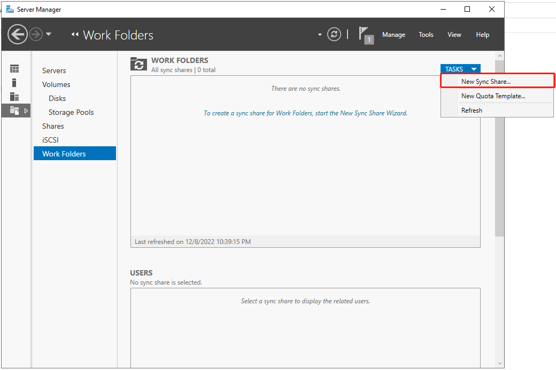
Task: Click the 'No sync share is selected.' text
Action: 166,282
